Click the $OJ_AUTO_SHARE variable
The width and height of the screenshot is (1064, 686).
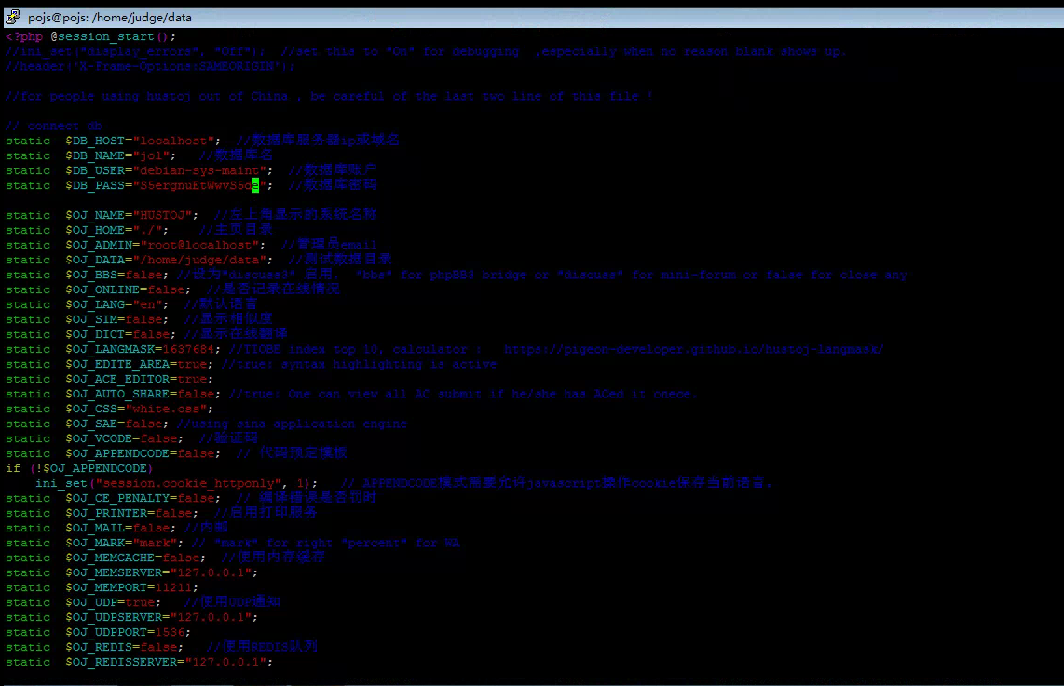tap(117, 395)
